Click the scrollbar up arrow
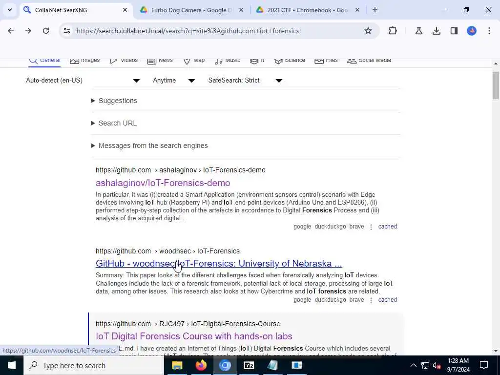This screenshot has width=500, height=375. [x=496, y=63]
